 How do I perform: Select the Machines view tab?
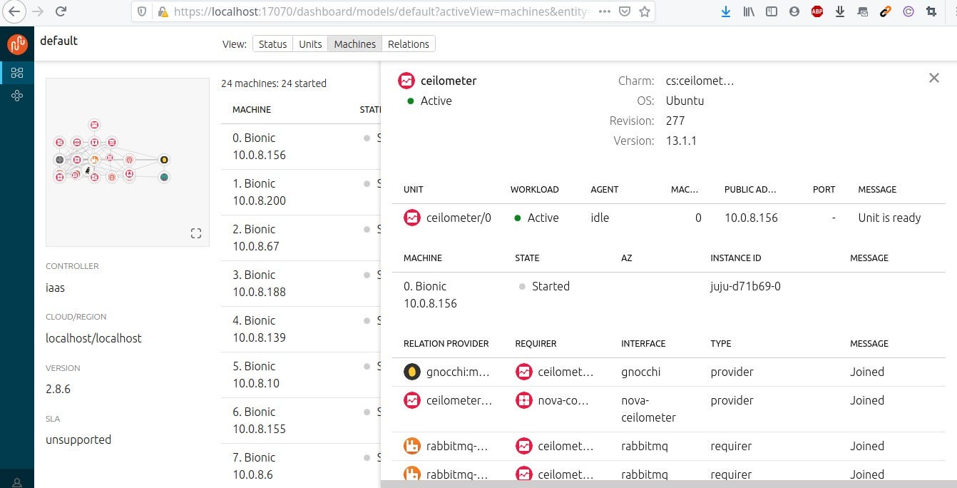(x=355, y=44)
